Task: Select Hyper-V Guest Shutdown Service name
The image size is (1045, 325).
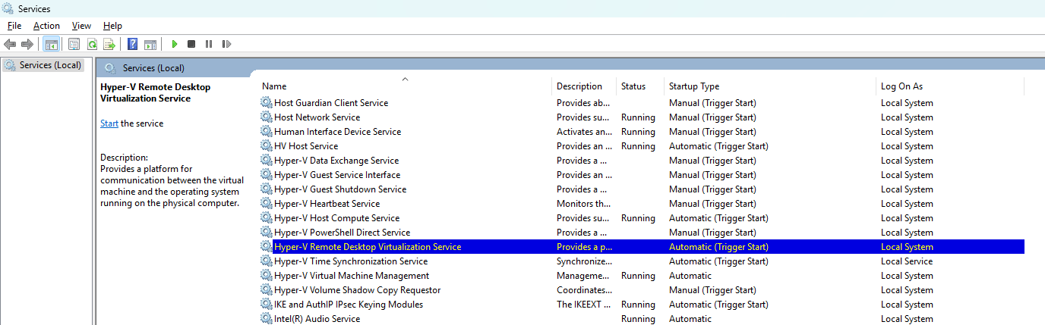Action: (340, 189)
